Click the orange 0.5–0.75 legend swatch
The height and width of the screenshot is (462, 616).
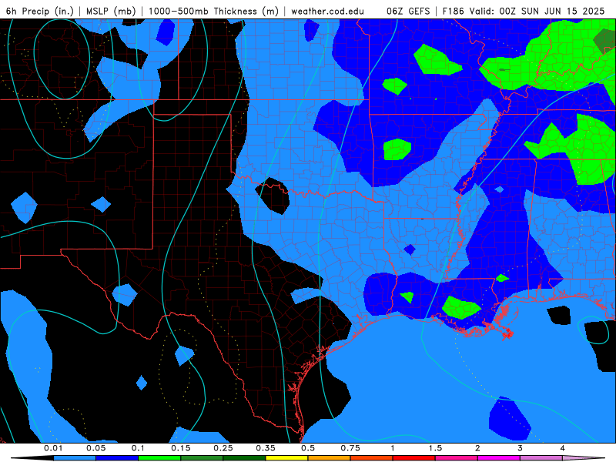[330, 458]
